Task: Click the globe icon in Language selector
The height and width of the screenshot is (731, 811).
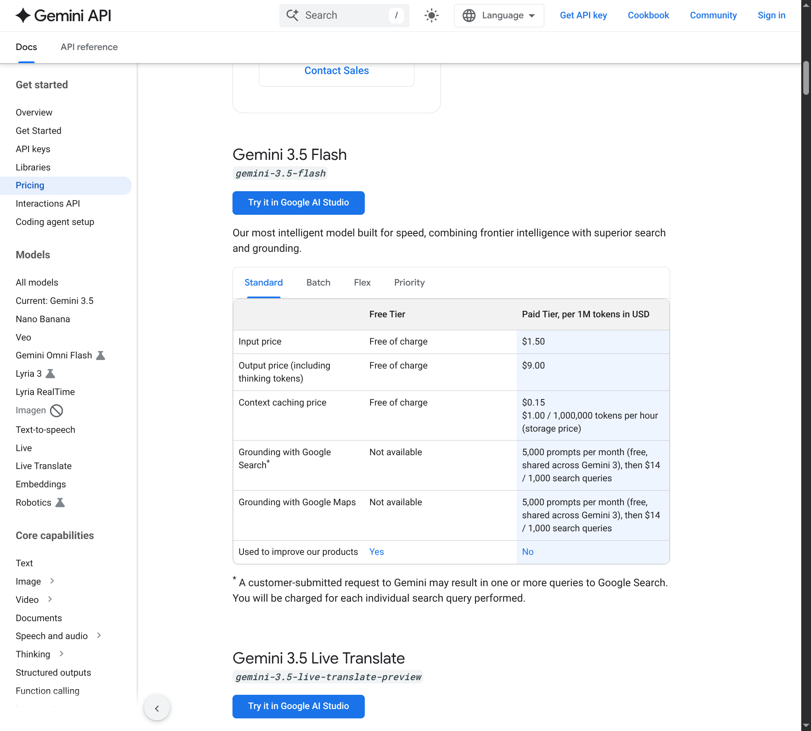Action: click(x=469, y=15)
